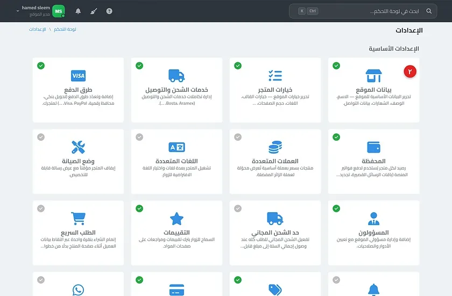Click the checklist icon of خيارات المتجر
Image resolution: width=452 pixels, height=296 pixels.
pyautogui.click(x=276, y=76)
